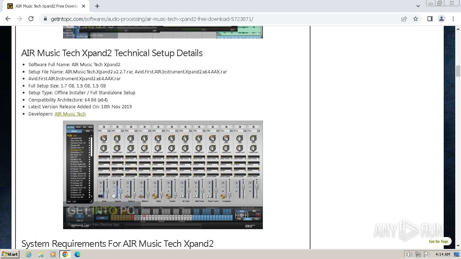Click the Setup File Name line
Viewport: 461px width, 259px height.
tap(127, 72)
